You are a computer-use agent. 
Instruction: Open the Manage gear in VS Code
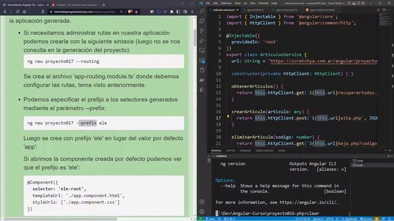(202, 211)
